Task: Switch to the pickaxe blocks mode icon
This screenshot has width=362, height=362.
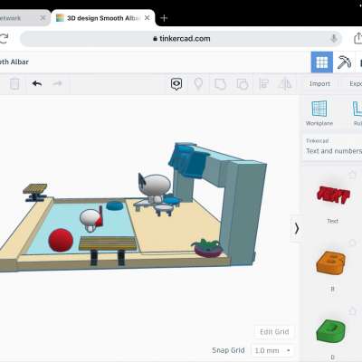Action: 344,62
